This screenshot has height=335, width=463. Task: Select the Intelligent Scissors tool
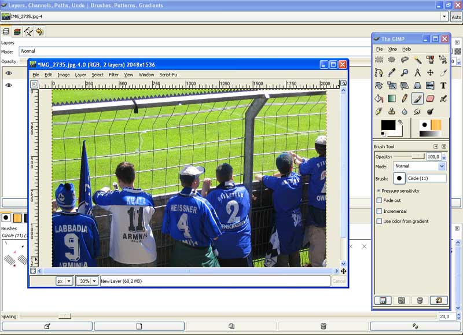point(443,60)
